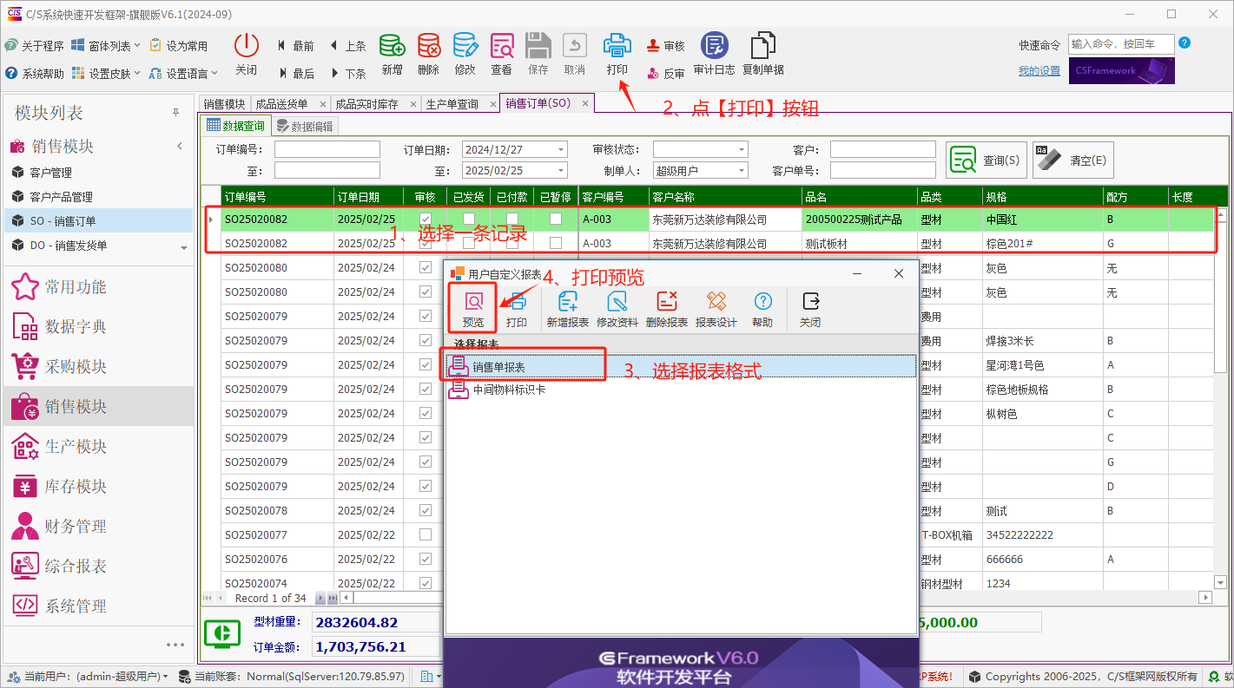Open the 设置皮肤 dropdown menu

pos(108,74)
